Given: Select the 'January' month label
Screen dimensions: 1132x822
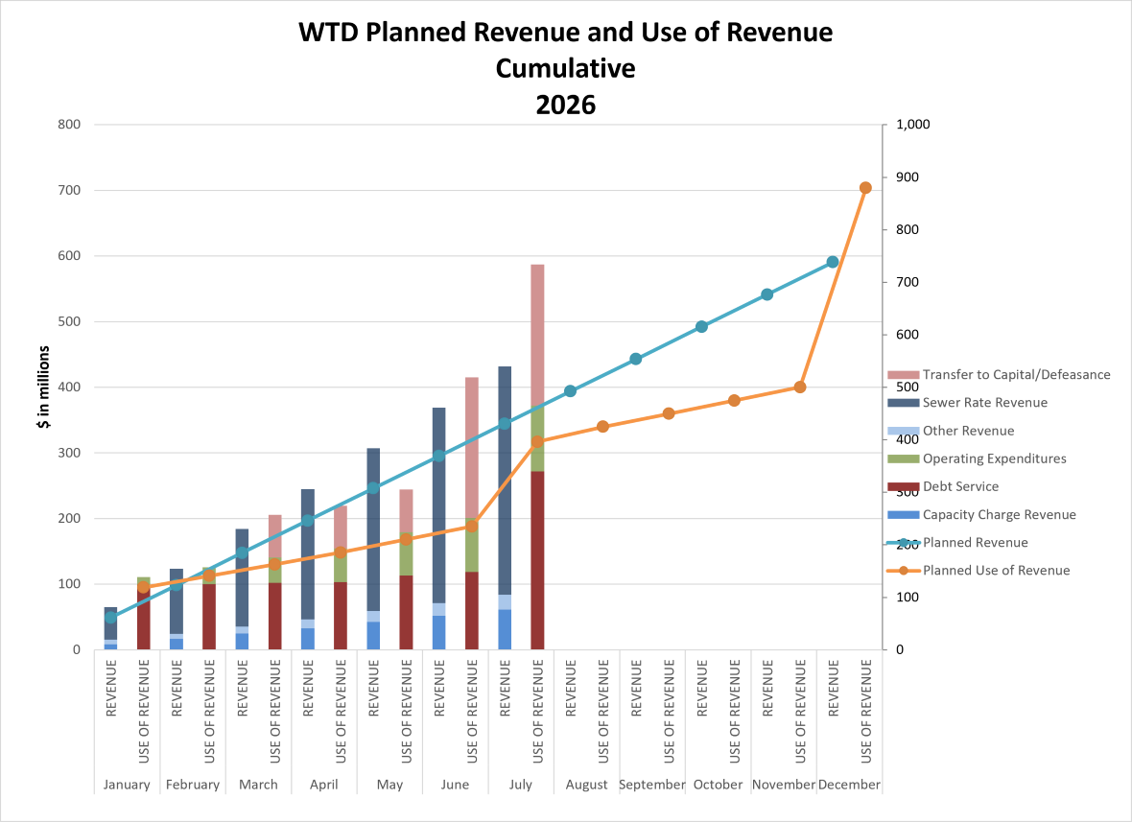Looking at the screenshot, I should (127, 785).
